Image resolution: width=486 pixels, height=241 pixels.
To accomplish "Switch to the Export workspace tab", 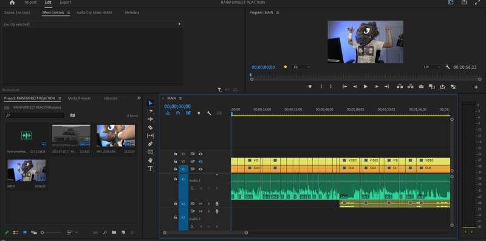I will (66, 2).
